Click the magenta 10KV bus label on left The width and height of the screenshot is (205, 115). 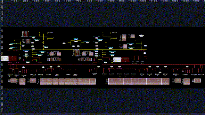tap(13, 63)
